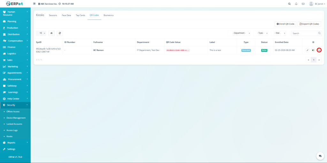This screenshot has width=327, height=163.
Task: Switch to the Face Data tab
Action: click(x=66, y=15)
